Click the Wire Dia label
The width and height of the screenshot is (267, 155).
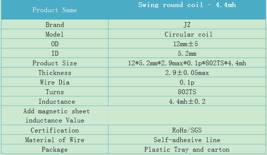(x=55, y=82)
